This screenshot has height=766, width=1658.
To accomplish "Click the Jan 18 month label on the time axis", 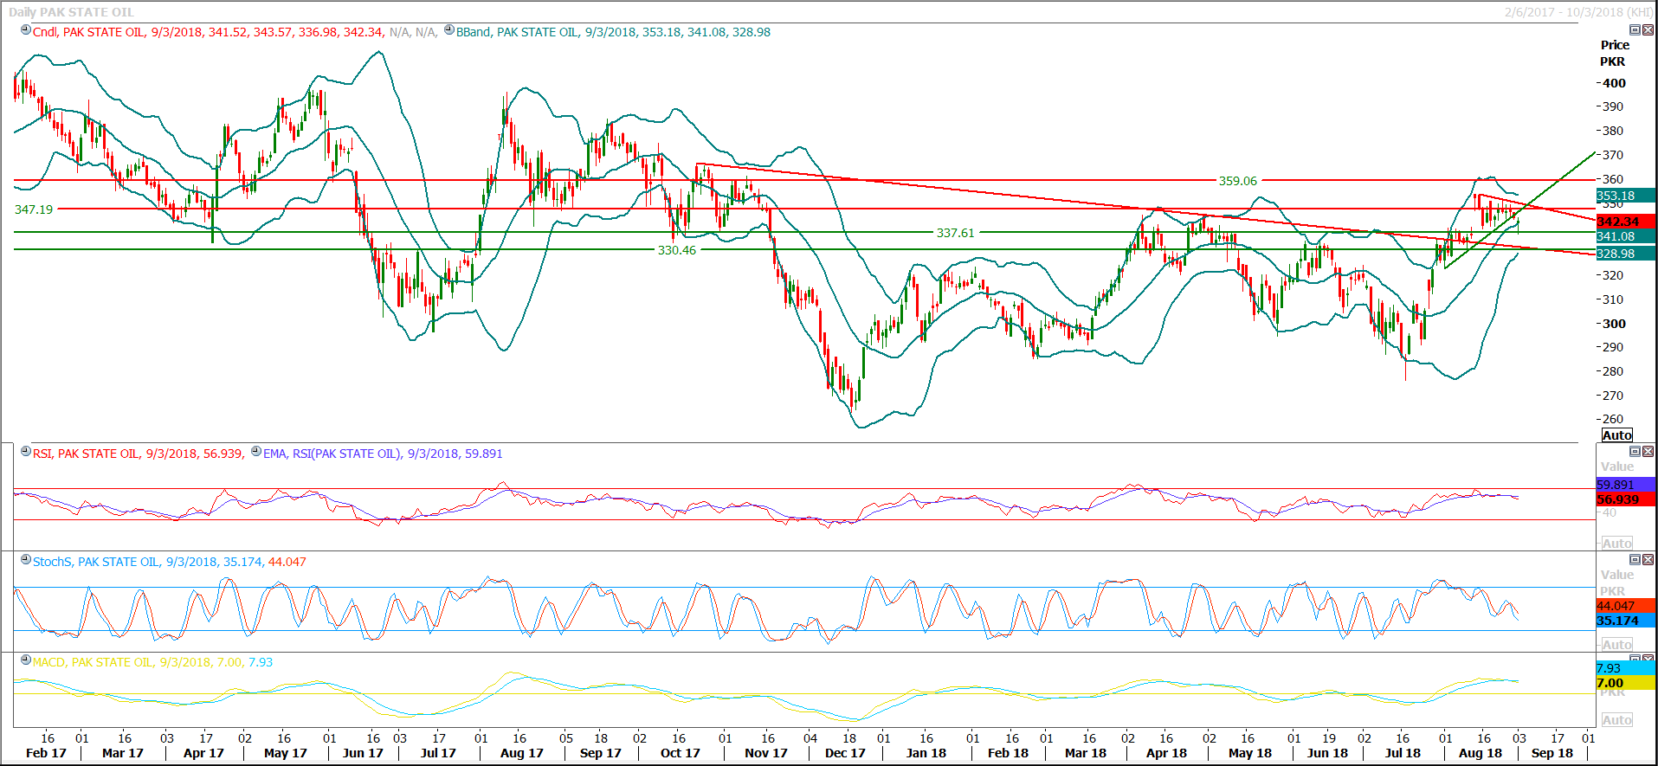I will (926, 753).
